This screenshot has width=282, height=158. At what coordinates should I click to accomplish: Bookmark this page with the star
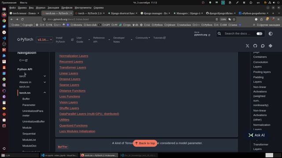(x=234, y=19)
